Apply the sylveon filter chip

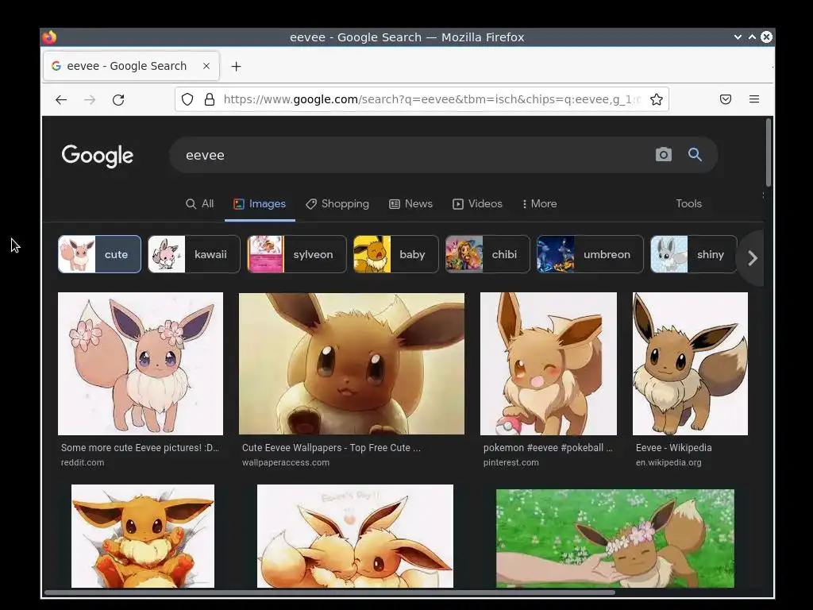point(297,254)
